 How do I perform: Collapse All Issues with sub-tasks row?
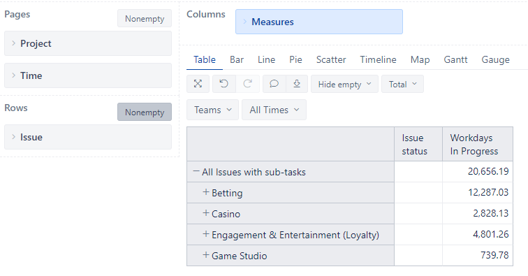pos(196,171)
